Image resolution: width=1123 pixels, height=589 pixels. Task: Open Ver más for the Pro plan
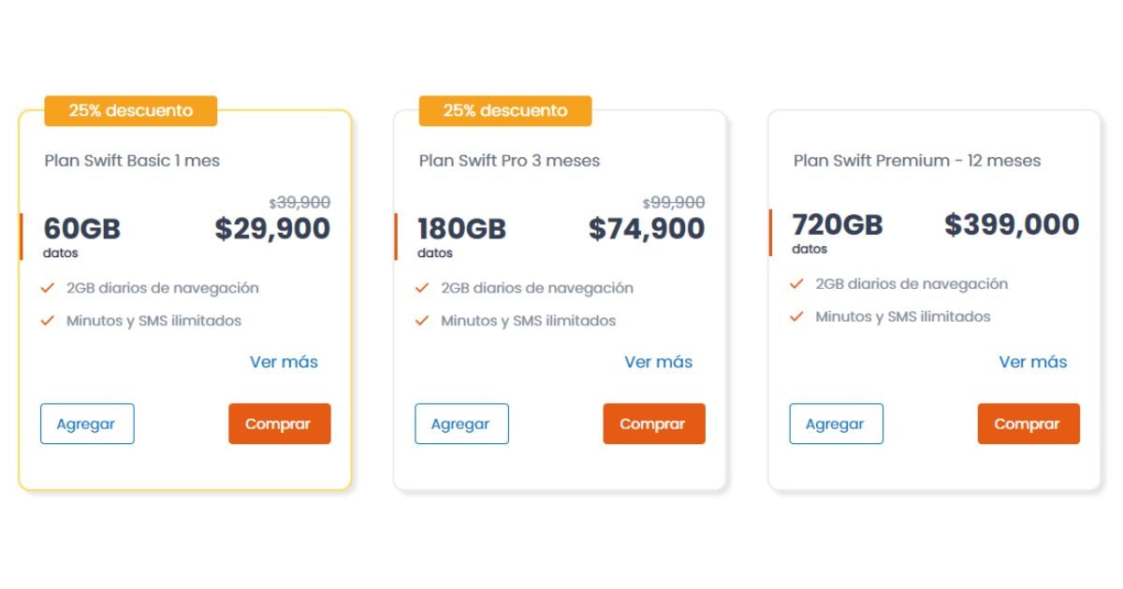click(657, 362)
